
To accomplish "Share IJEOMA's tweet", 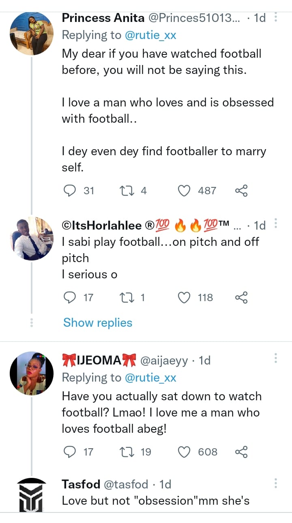I will [x=241, y=452].
